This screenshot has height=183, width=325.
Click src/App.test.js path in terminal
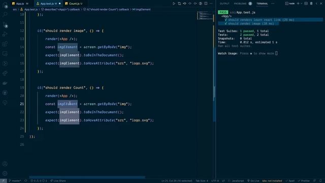243,12
